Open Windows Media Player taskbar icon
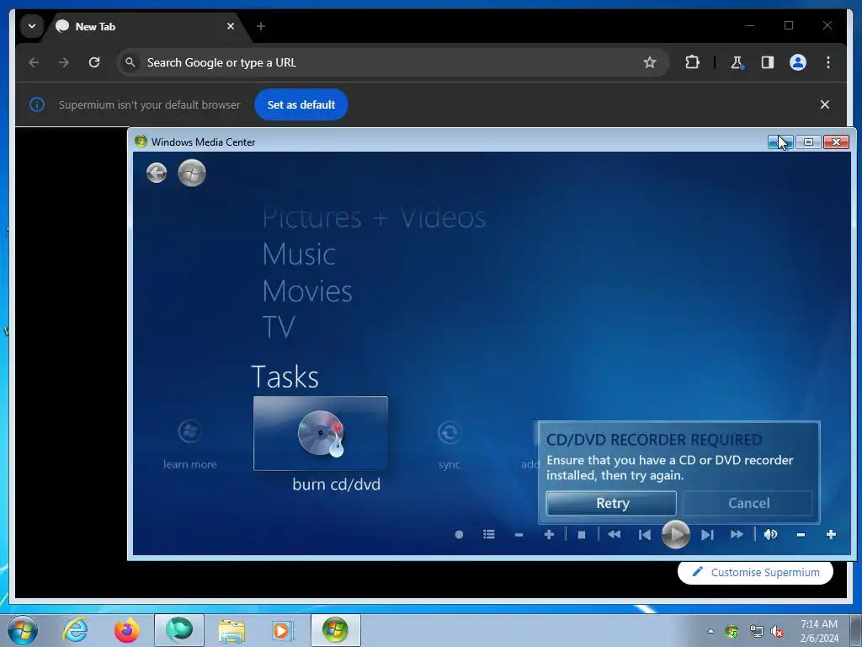Image resolution: width=862 pixels, height=647 pixels. (284, 630)
